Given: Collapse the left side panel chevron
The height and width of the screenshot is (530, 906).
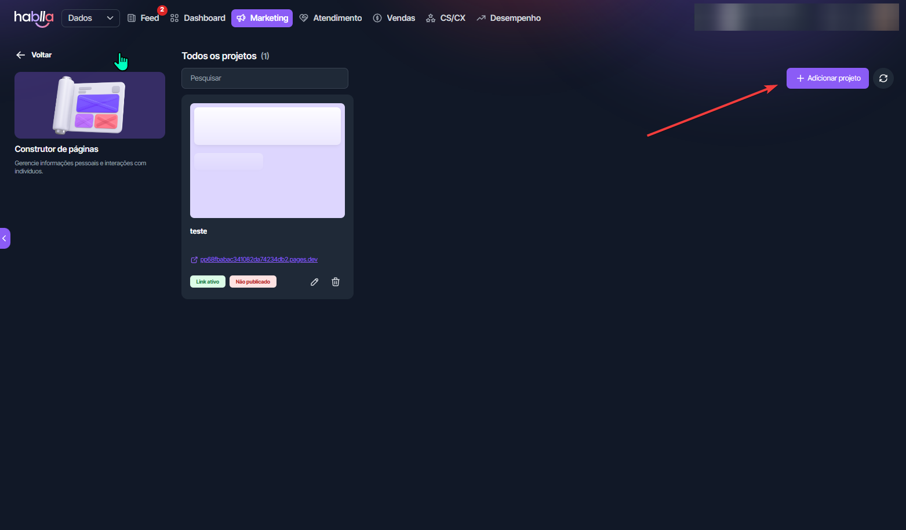Looking at the screenshot, I should point(5,238).
